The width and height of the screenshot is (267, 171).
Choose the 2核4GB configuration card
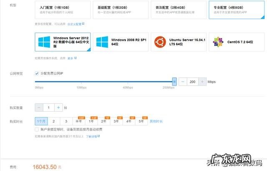click(x=179, y=10)
